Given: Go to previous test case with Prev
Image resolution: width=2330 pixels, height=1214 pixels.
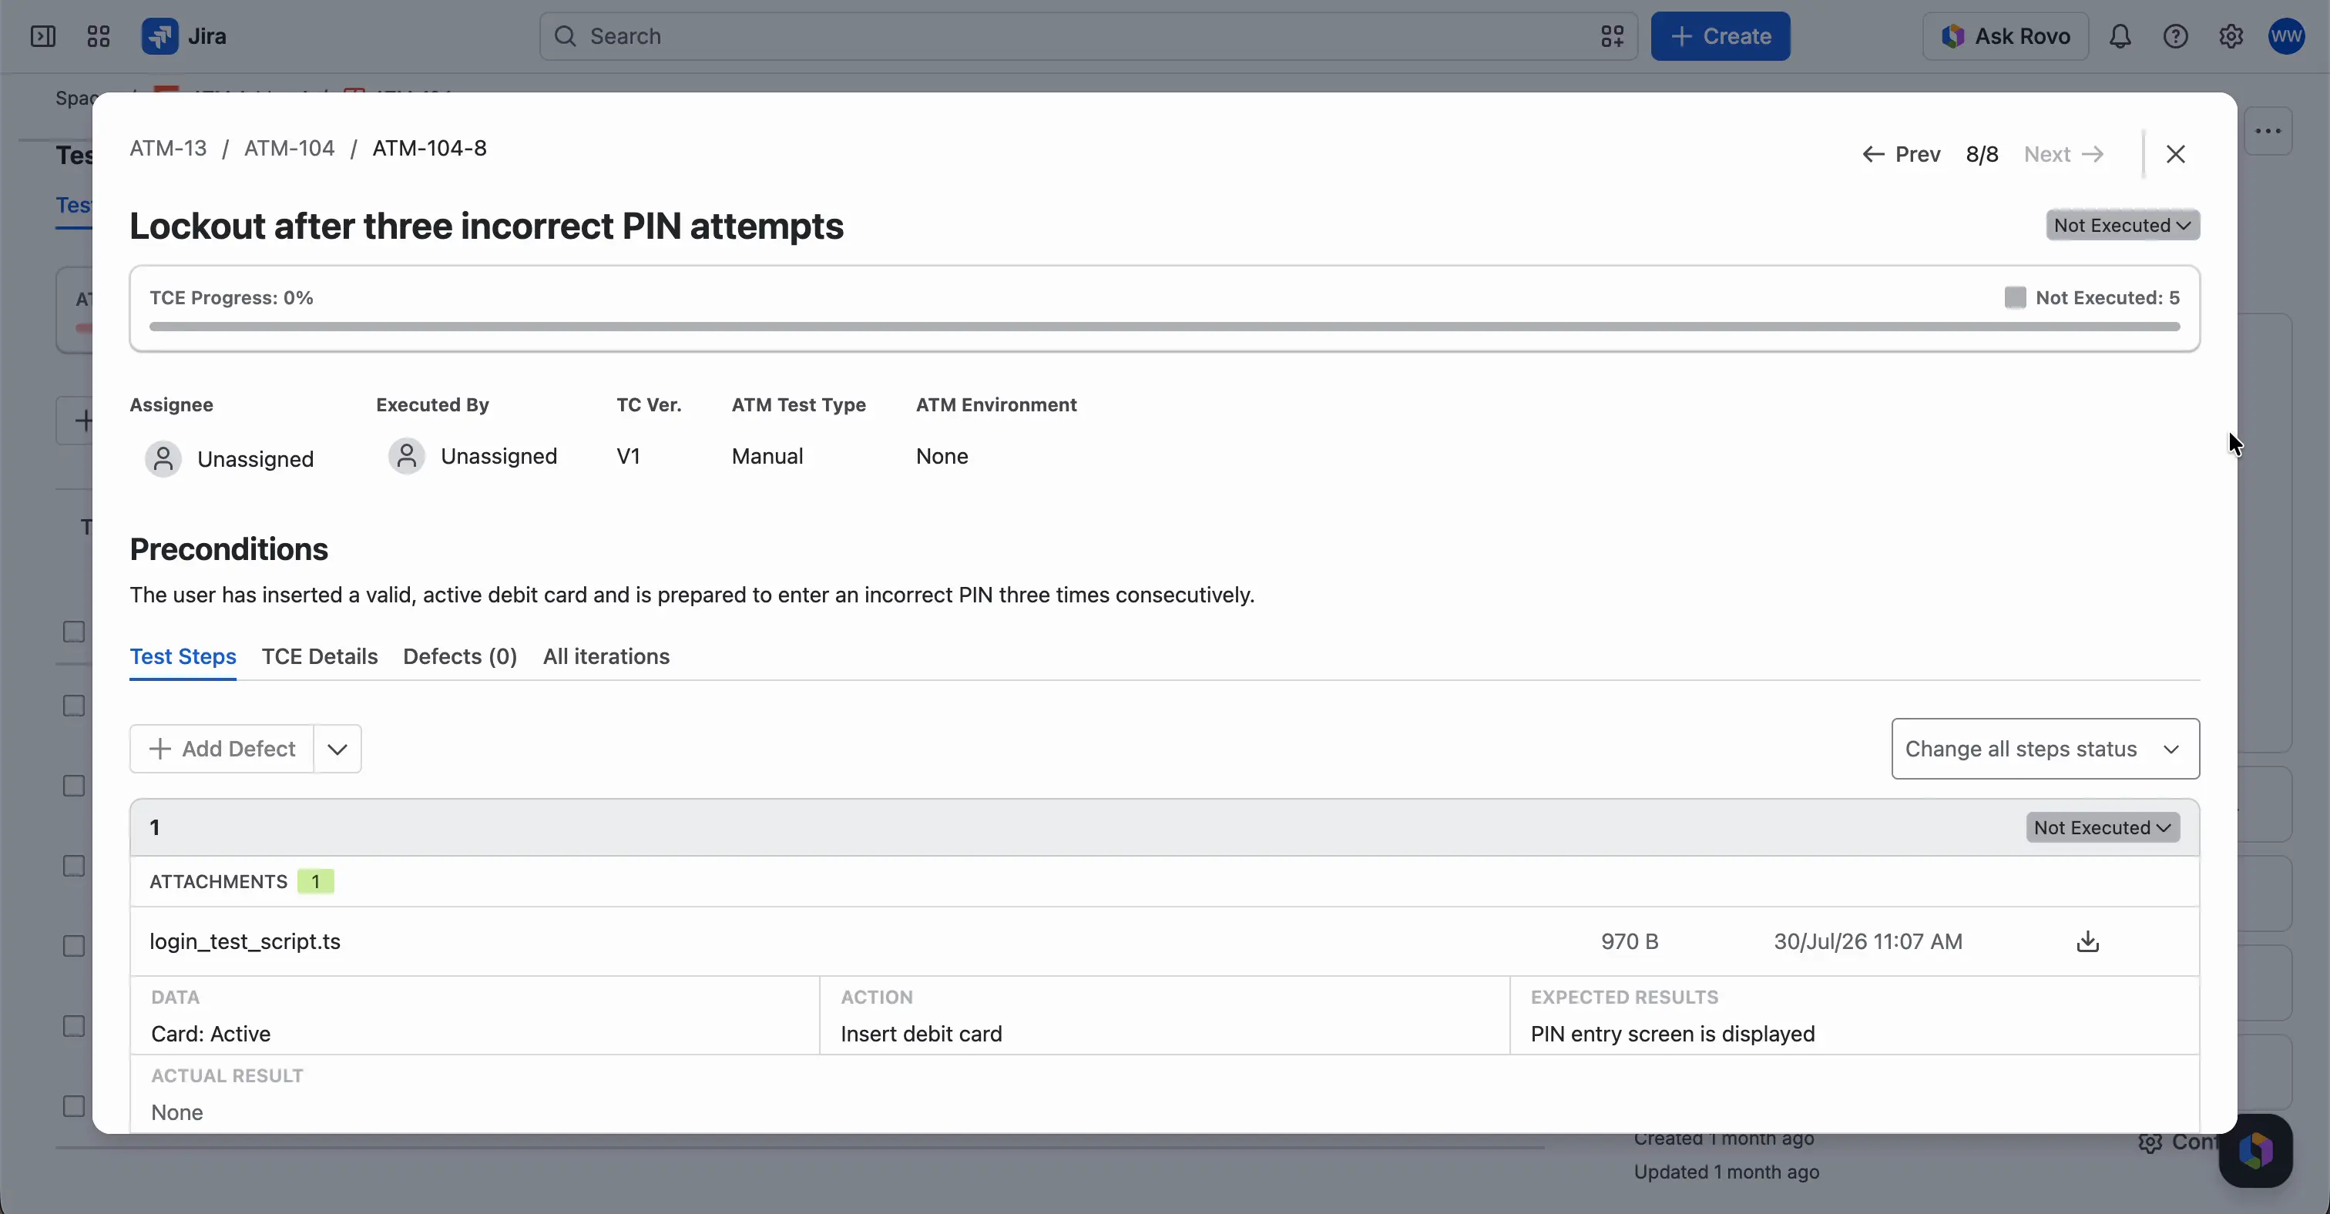Looking at the screenshot, I should coord(1902,155).
